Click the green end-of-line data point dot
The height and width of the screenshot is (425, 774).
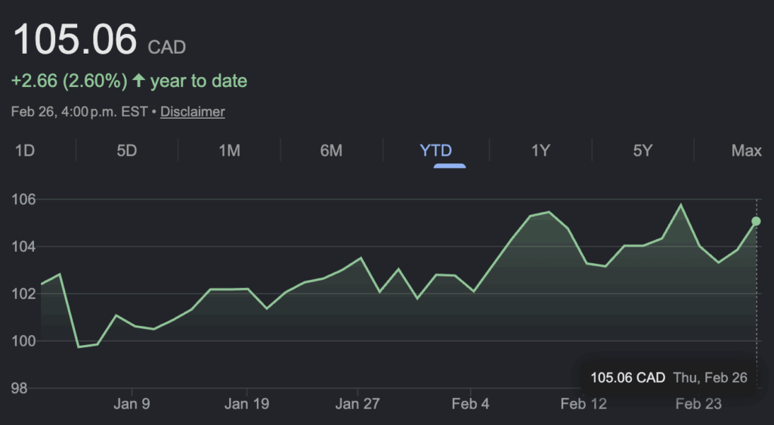[757, 221]
